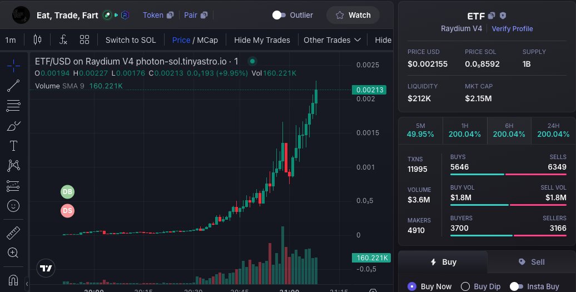Select the 1H stats tab
Image resolution: width=576 pixels, height=292 pixels.
coord(465,130)
